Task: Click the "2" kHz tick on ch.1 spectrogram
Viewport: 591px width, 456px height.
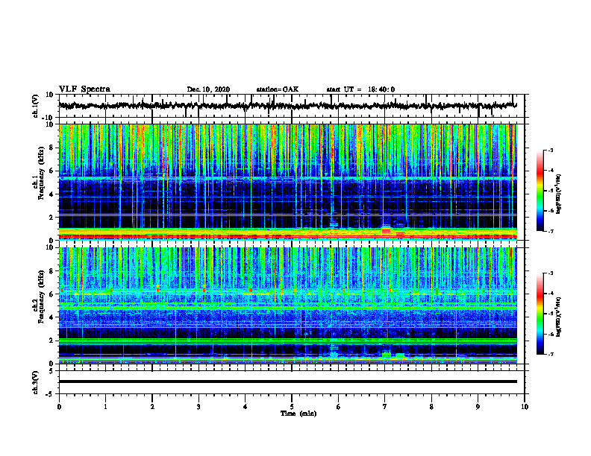Action: [x=51, y=218]
